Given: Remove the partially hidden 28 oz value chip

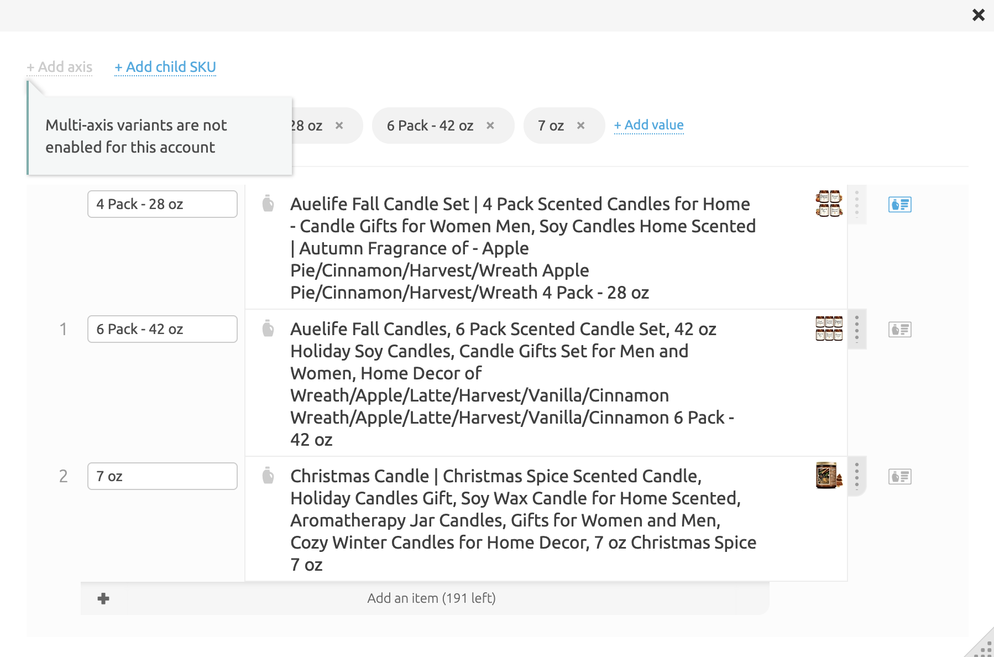Looking at the screenshot, I should point(339,126).
